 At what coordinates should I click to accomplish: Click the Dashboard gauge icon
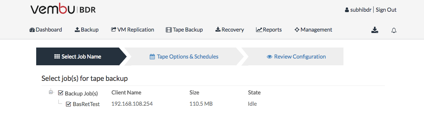coord(32,30)
